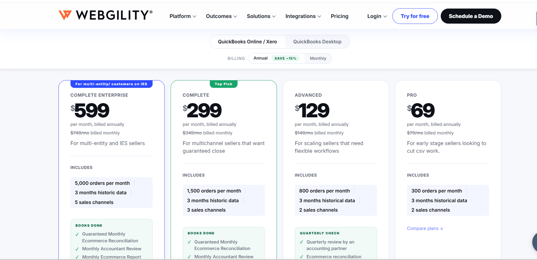537x260 pixels.
Task: Click the struck-through $749/mo price
Action: 80,133
